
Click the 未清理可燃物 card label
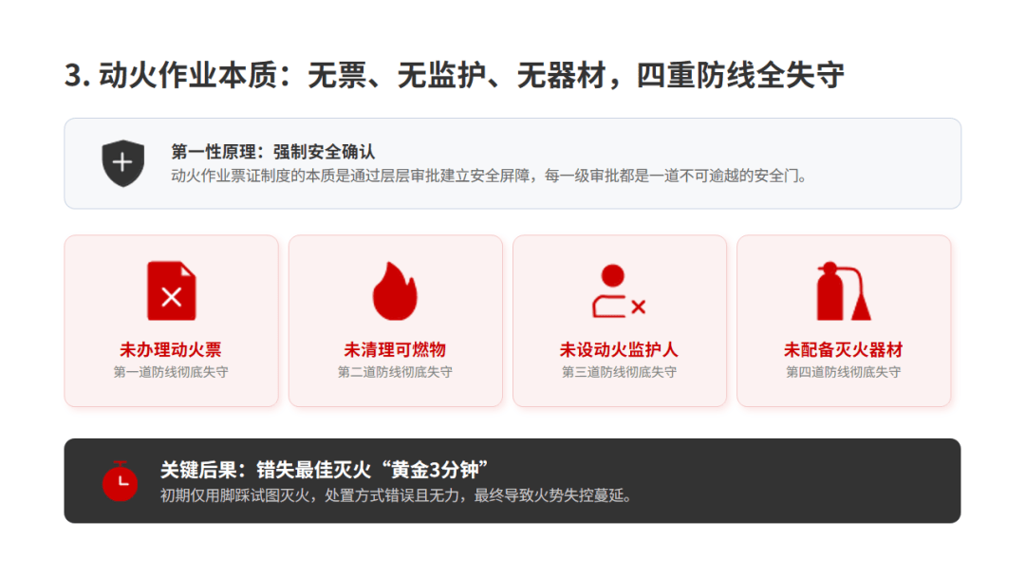coord(395,349)
